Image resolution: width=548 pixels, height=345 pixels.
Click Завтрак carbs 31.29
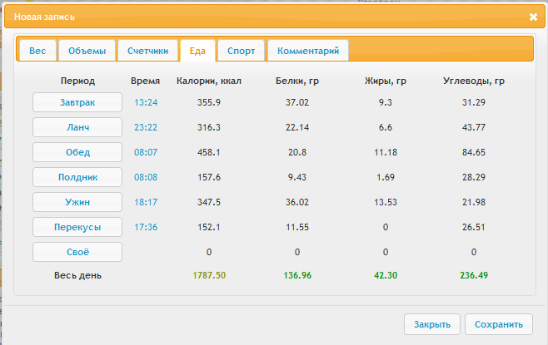point(474,102)
